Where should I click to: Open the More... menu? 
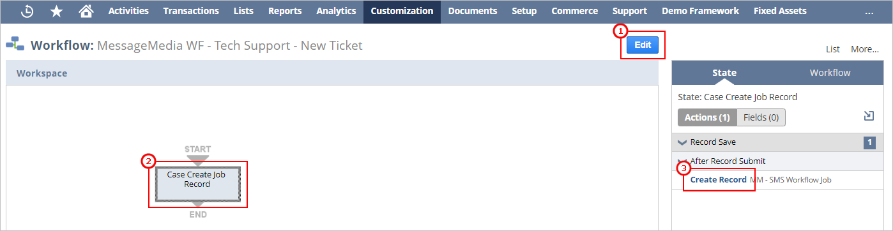[x=864, y=49]
